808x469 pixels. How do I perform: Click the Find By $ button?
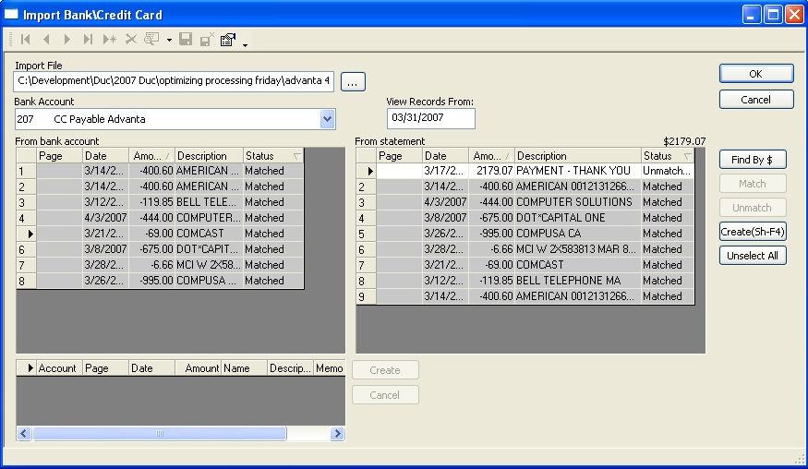(x=753, y=160)
